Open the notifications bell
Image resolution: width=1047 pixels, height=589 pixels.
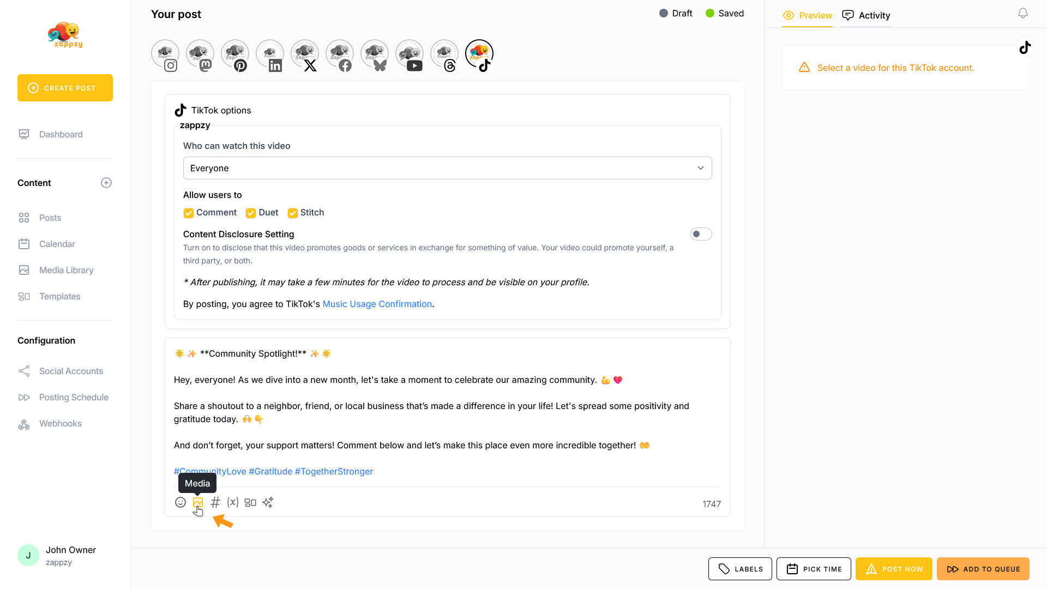[1023, 13]
